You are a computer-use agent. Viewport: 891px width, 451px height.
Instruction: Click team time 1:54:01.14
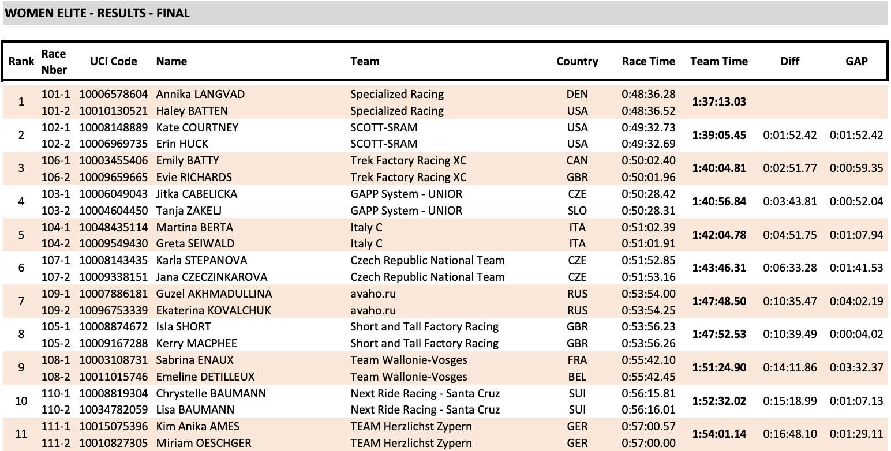[719, 434]
